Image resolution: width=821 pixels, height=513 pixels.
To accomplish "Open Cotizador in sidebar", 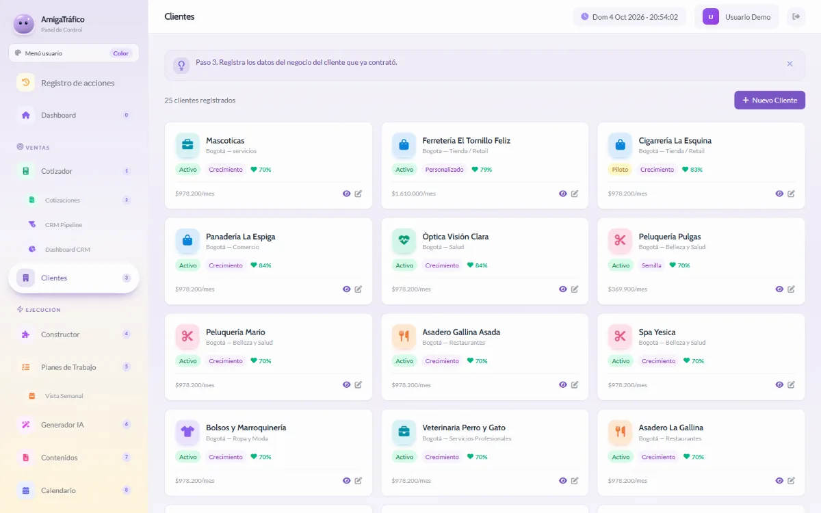I will tap(74, 171).
